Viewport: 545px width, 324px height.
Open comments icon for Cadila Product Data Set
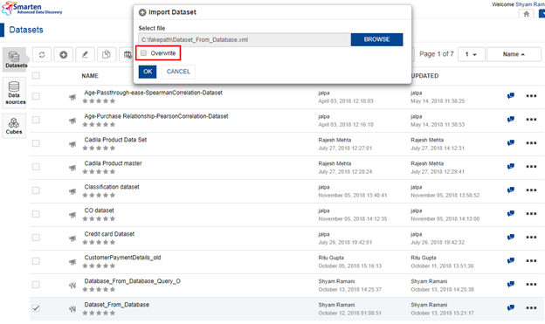[x=511, y=143]
